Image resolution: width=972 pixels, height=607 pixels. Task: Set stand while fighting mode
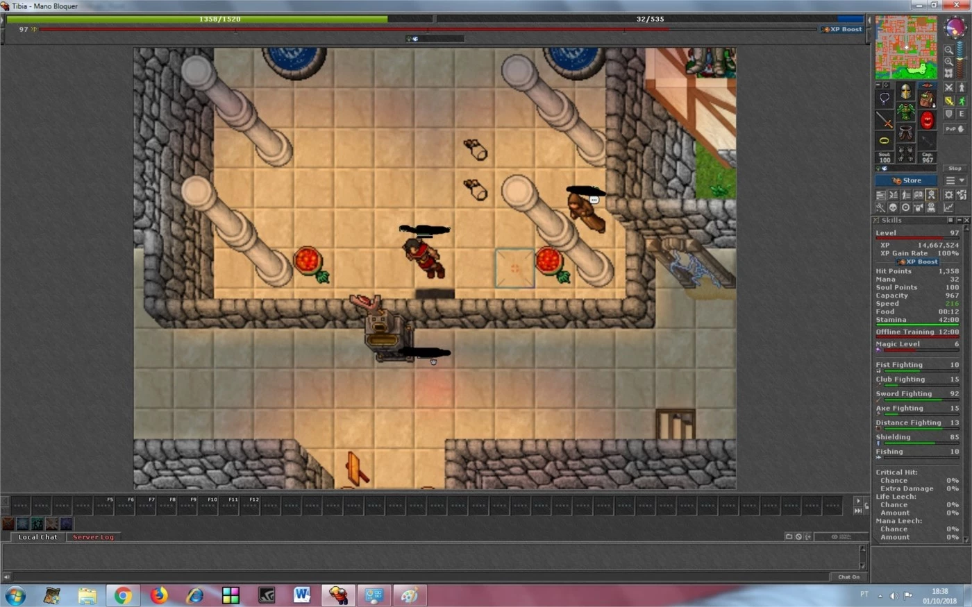click(962, 87)
